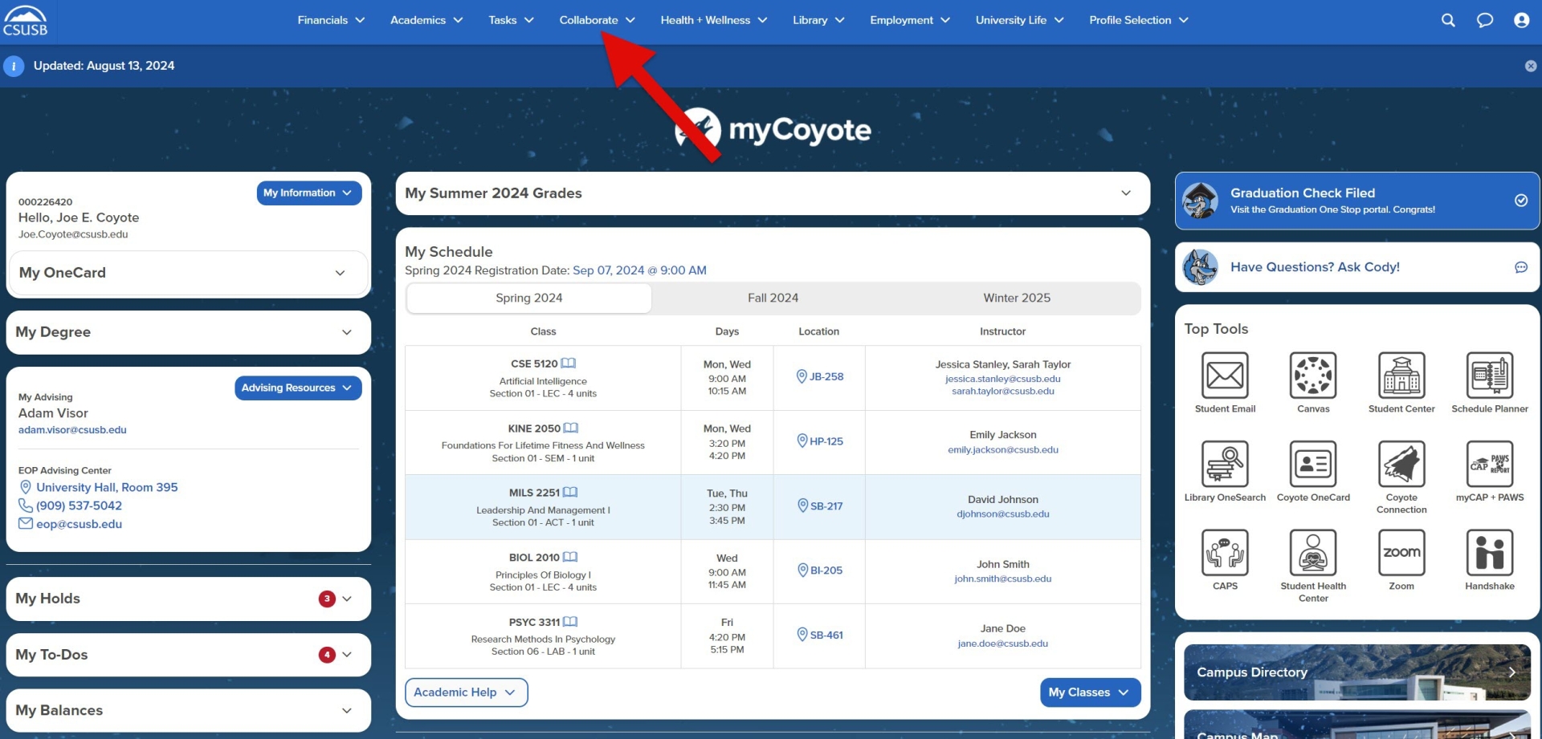Expand the My Holds panel
Viewport: 1542px width, 739px height.
point(188,599)
